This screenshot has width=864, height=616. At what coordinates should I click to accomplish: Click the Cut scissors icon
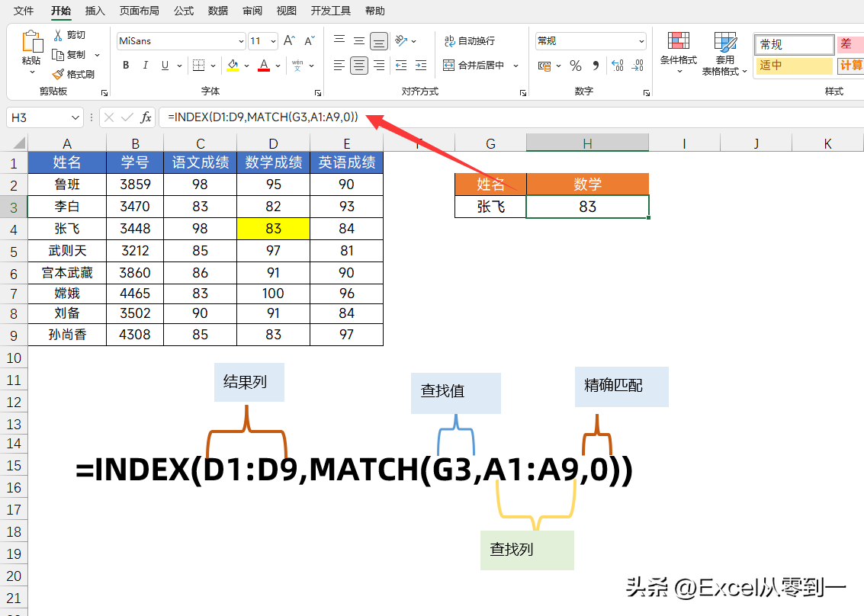pyautogui.click(x=58, y=35)
